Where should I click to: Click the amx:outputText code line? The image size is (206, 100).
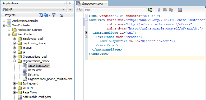pyautogui.click(x=137, y=41)
